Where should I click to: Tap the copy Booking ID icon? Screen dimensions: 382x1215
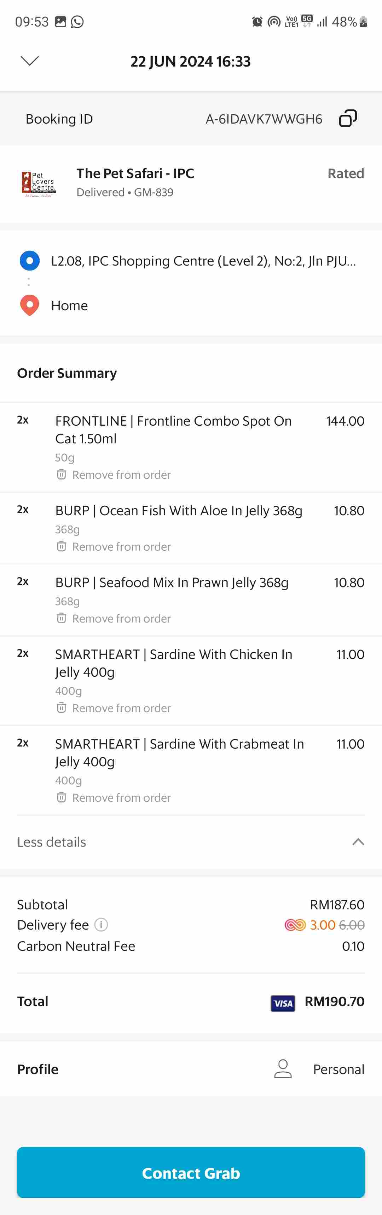(348, 118)
